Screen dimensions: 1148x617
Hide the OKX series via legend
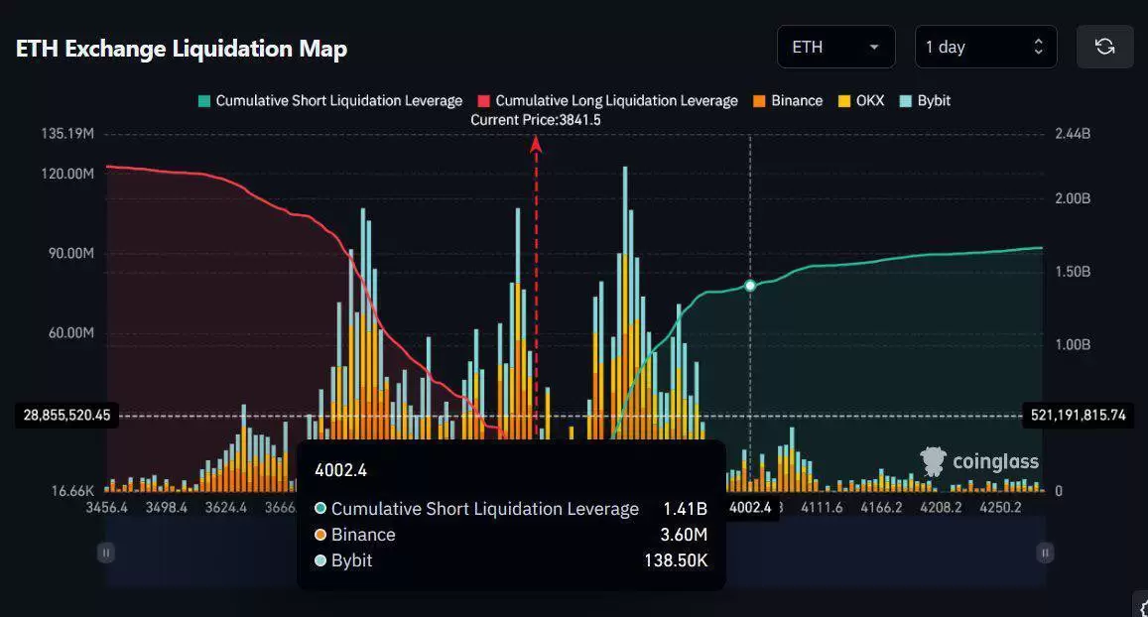pyautogui.click(x=861, y=101)
